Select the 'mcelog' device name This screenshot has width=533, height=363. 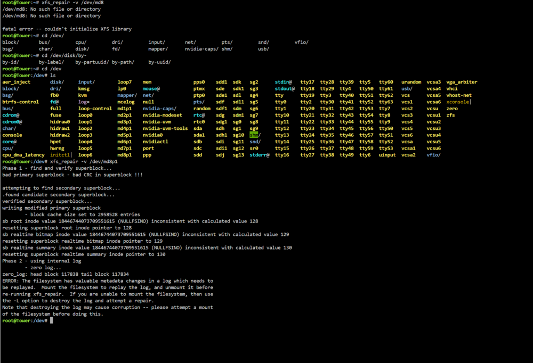[126, 102]
